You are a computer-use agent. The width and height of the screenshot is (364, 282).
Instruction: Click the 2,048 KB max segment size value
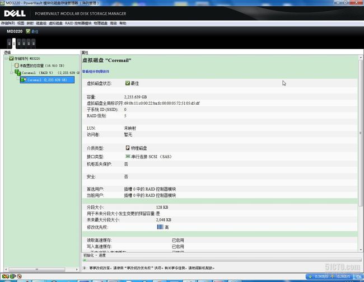point(164,220)
